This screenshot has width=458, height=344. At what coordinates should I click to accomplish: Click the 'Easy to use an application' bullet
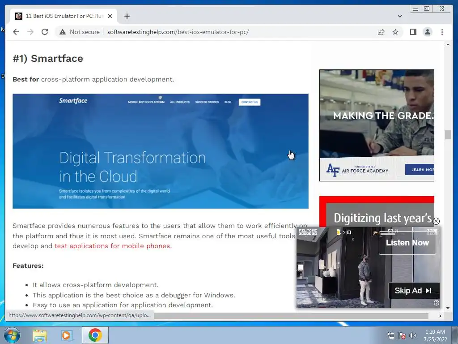pyautogui.click(x=123, y=305)
